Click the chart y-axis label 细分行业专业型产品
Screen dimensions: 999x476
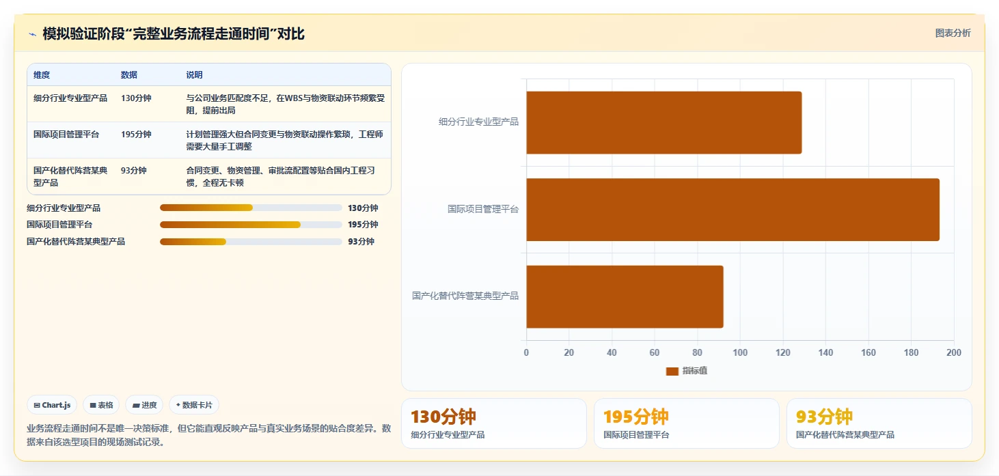pyautogui.click(x=479, y=122)
